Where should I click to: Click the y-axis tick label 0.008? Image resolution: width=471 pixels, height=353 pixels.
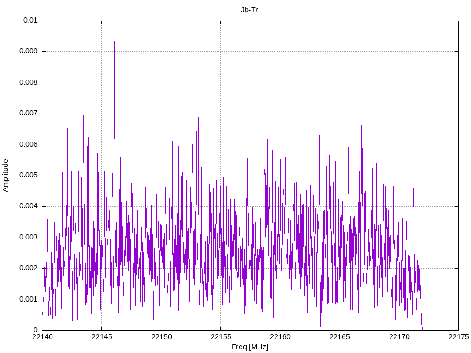point(29,83)
